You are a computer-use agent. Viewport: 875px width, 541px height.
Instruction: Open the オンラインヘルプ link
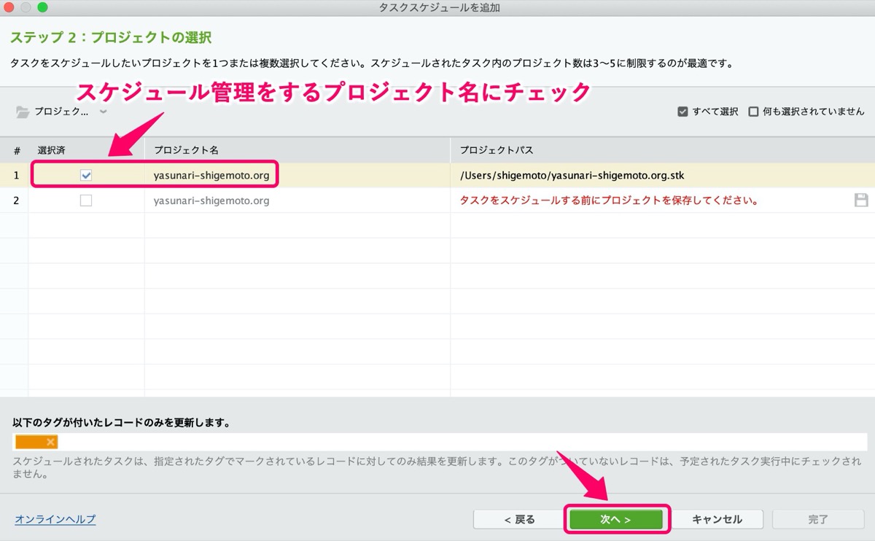coord(55,519)
